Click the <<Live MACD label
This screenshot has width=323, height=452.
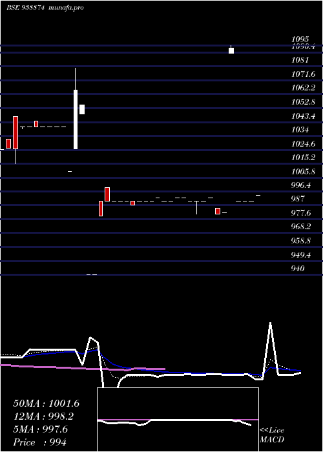point(272,435)
